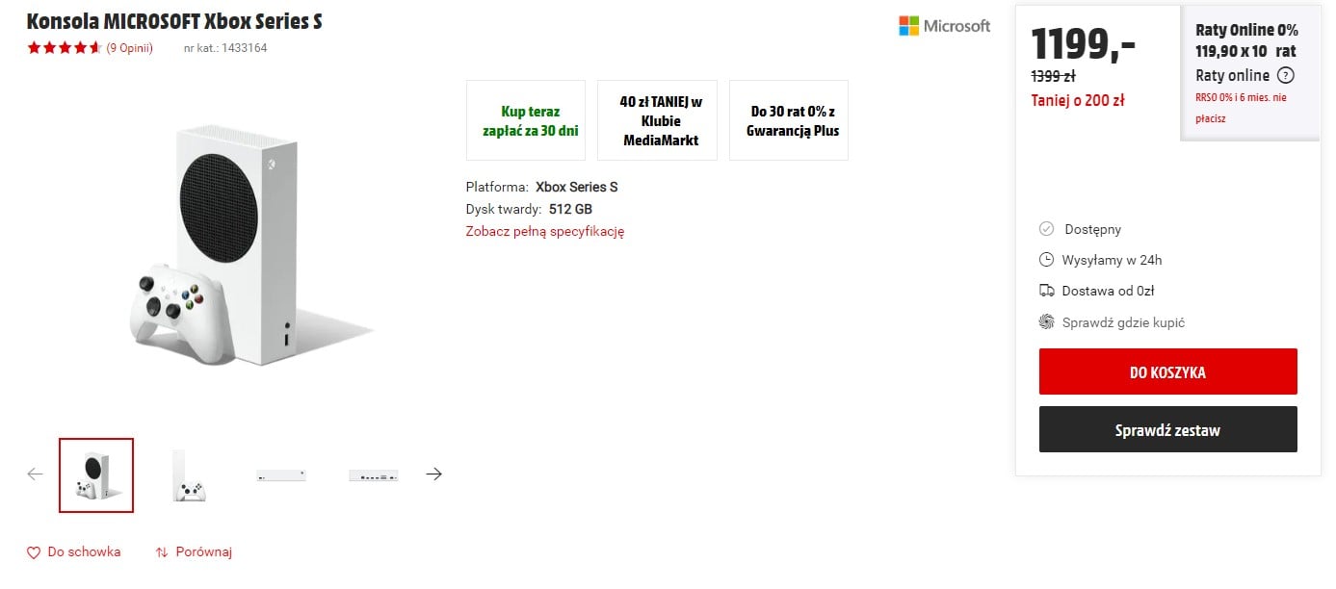The width and height of the screenshot is (1336, 589).
Task: Click the Sprawdź zestaw button
Action: coord(1167,429)
